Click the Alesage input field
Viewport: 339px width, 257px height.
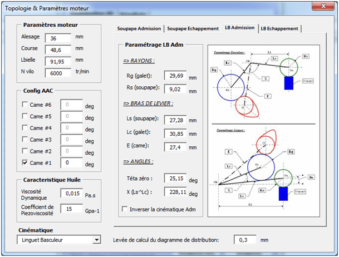click(57, 38)
